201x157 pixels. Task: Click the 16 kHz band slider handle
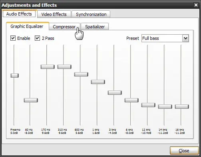point(182,106)
